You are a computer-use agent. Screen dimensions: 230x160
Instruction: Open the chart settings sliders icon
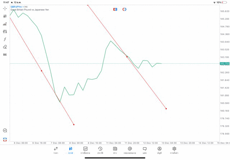tap(5, 31)
